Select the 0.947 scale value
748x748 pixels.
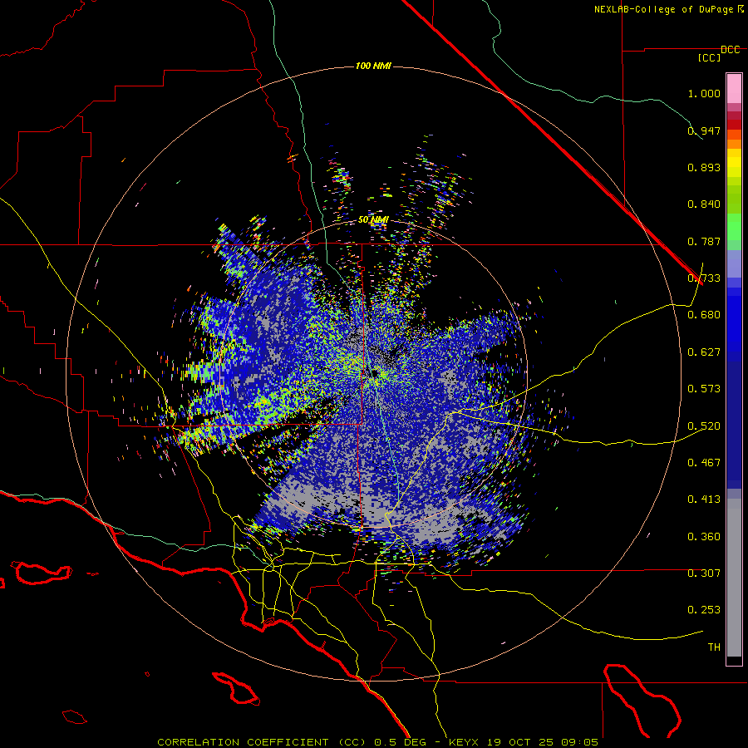[704, 130]
